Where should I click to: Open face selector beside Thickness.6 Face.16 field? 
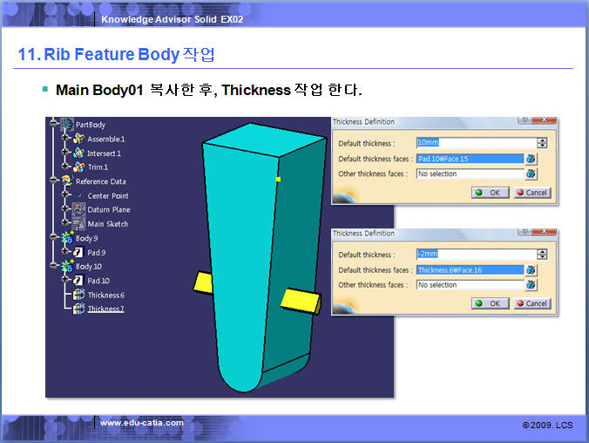[x=531, y=270]
